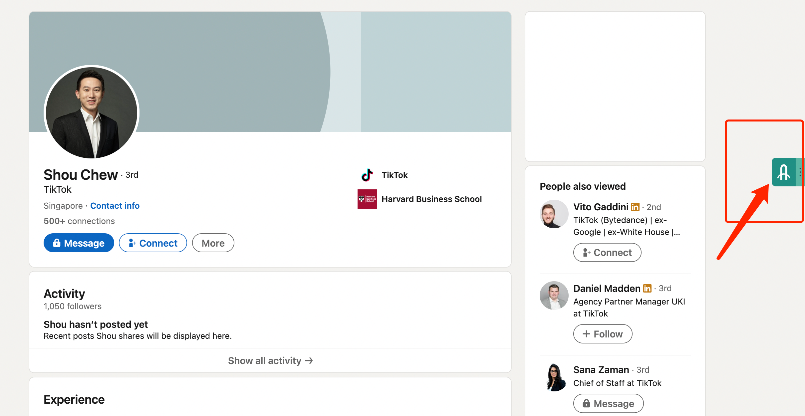Show all activity
This screenshot has width=805, height=416.
tap(270, 361)
